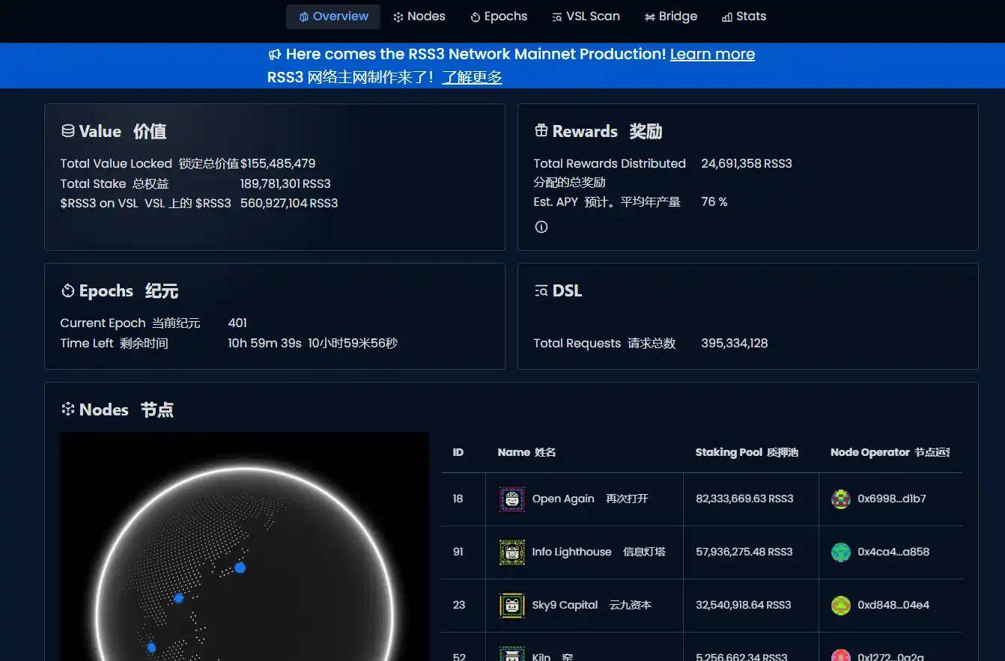The image size is (1005, 661).
Task: Click the operator avatar for 0x4ca4...a858
Action: 841,552
